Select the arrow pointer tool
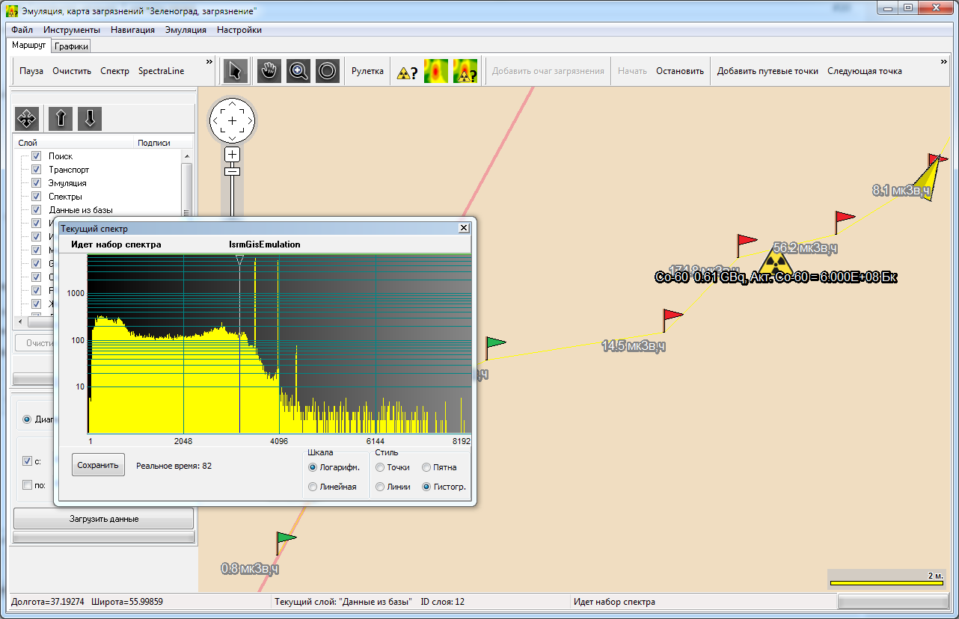 click(235, 72)
